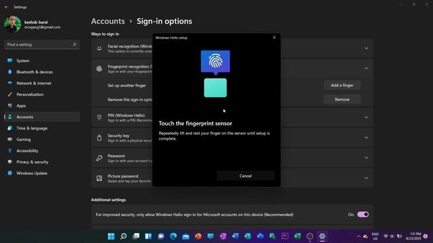433x243 pixels.
Task: Open OneNote from the taskbar
Action: click(x=223, y=236)
